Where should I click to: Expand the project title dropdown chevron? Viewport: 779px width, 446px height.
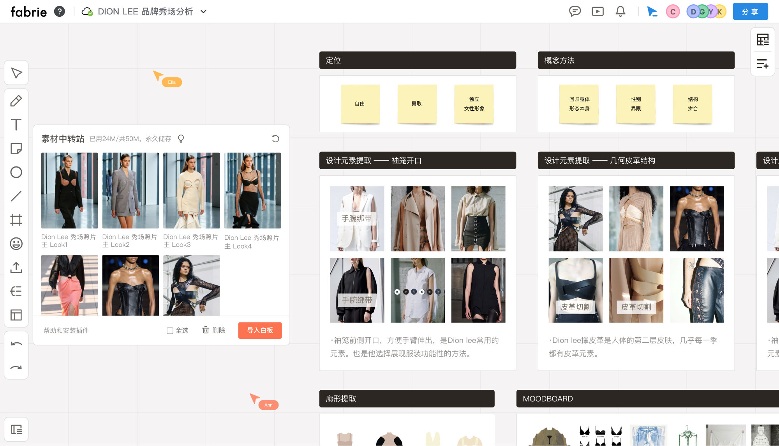pyautogui.click(x=203, y=12)
